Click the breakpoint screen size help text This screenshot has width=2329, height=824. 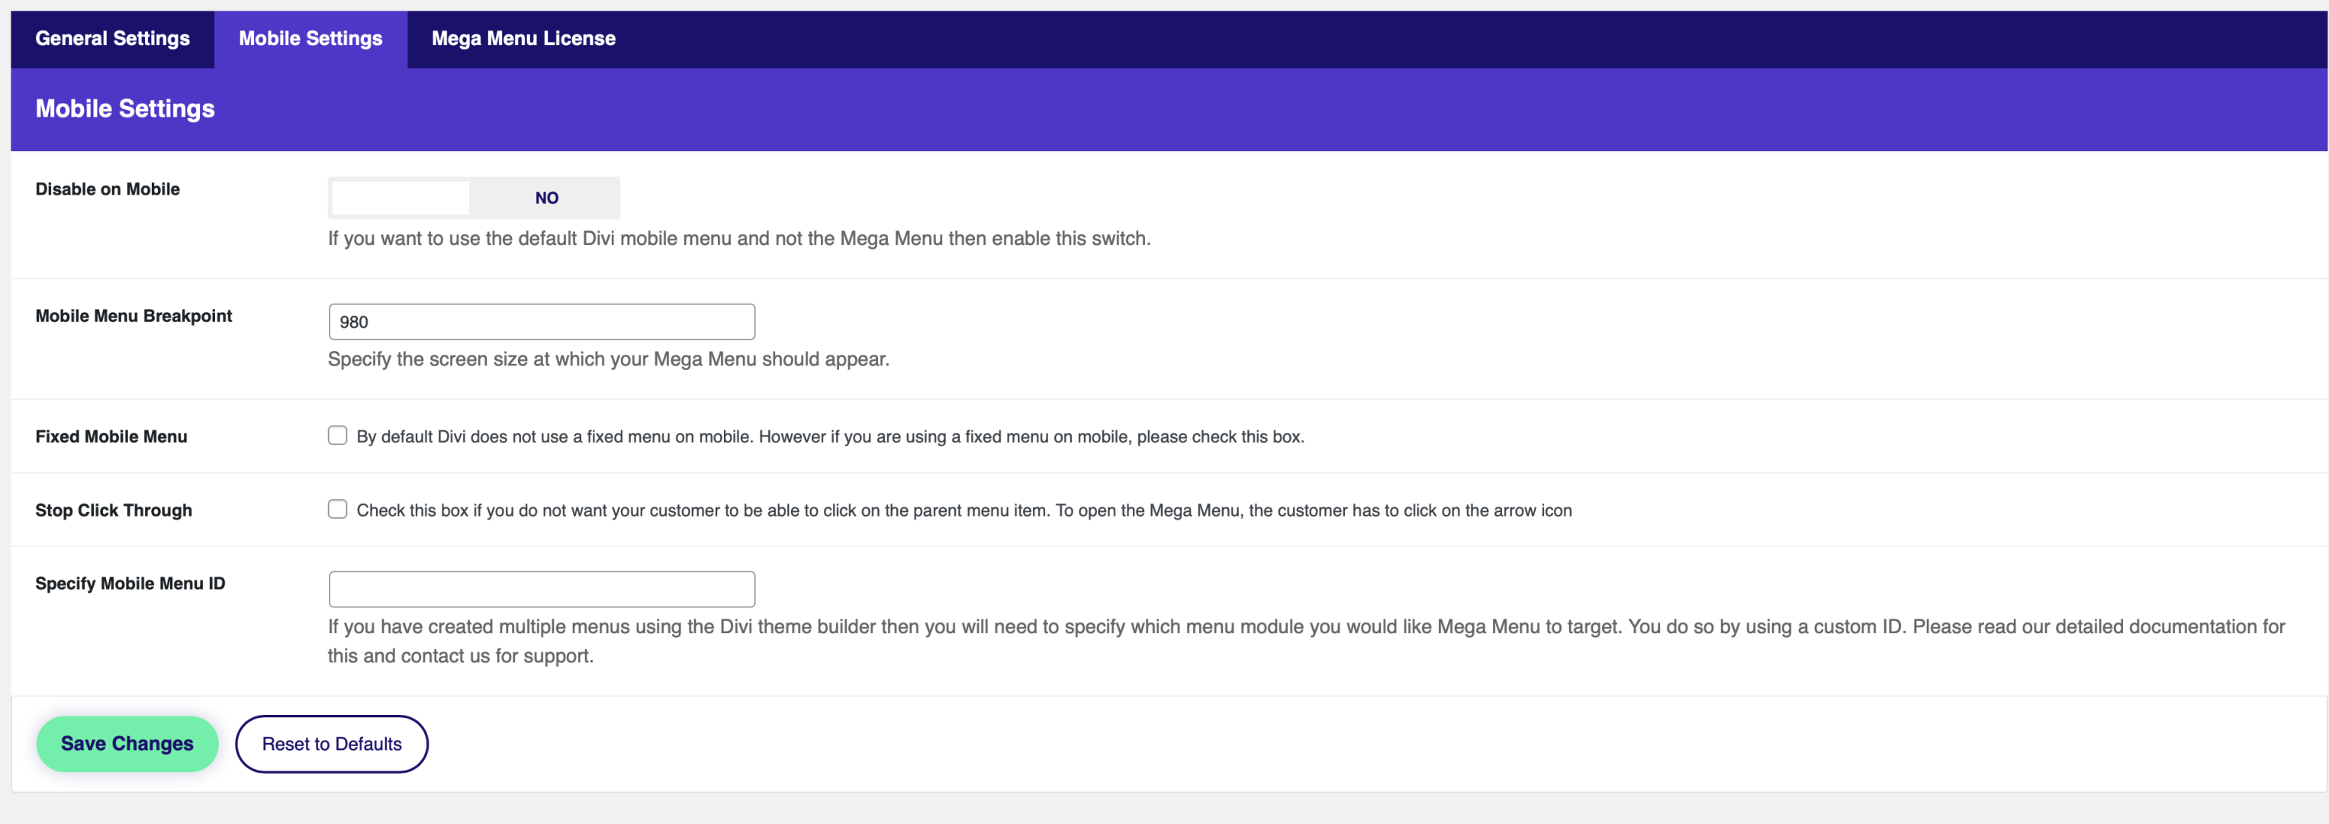[x=609, y=359]
